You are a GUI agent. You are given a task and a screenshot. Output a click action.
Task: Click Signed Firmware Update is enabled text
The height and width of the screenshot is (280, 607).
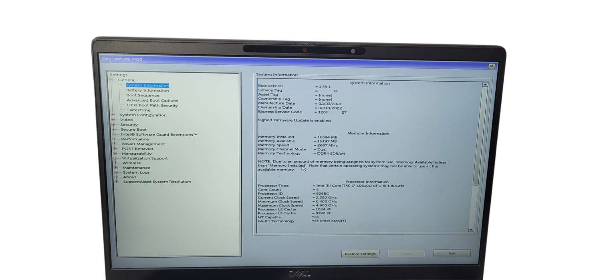pyautogui.click(x=294, y=120)
